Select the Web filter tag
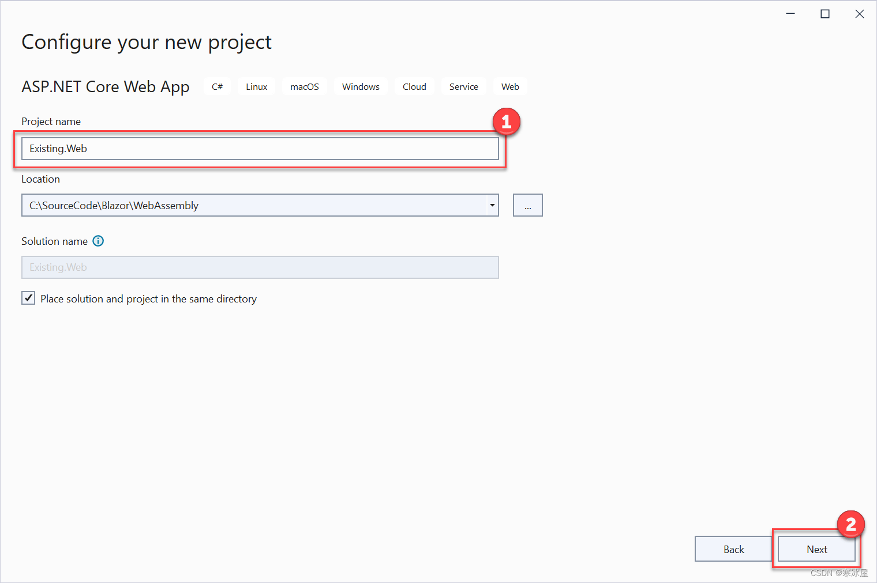Screen dimensions: 877x583 pos(510,86)
